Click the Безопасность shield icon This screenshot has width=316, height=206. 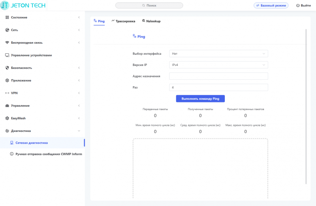pos(7,68)
